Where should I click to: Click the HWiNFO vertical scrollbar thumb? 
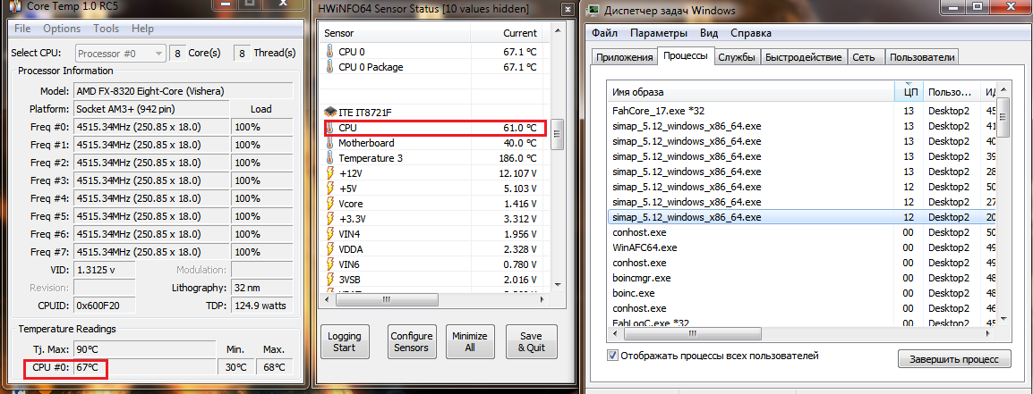556,133
